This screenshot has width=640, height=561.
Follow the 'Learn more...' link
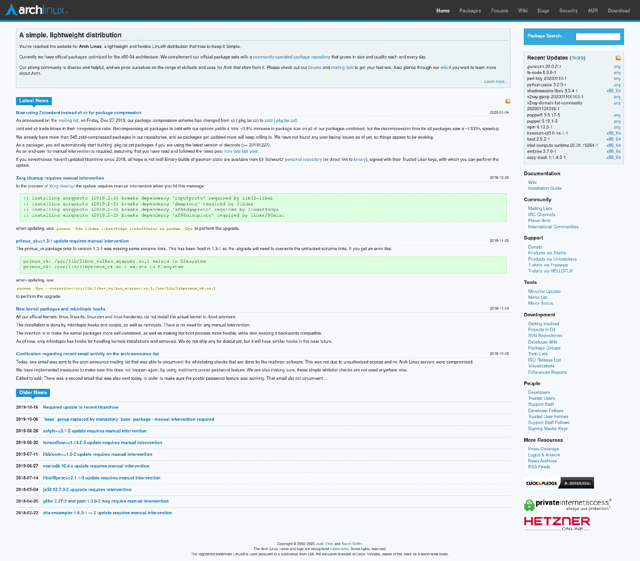click(495, 82)
